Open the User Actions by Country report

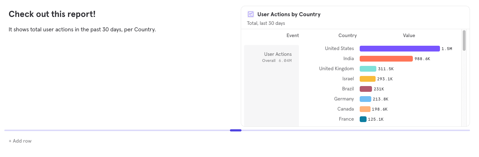[289, 14]
